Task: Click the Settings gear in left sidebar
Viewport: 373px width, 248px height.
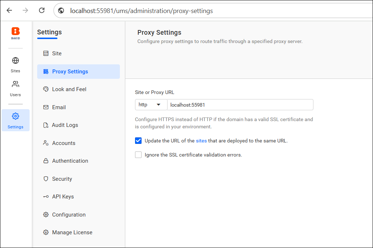Action: point(15,116)
